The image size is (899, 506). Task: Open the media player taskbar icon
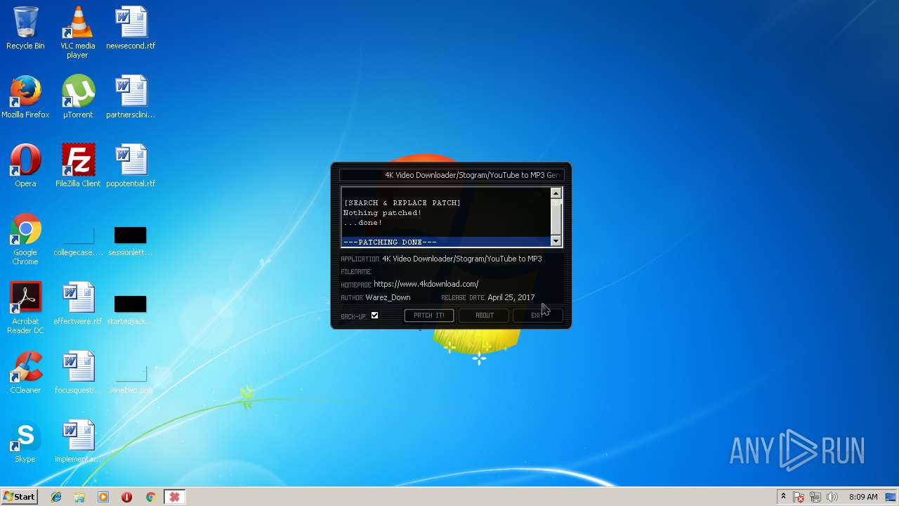[103, 497]
